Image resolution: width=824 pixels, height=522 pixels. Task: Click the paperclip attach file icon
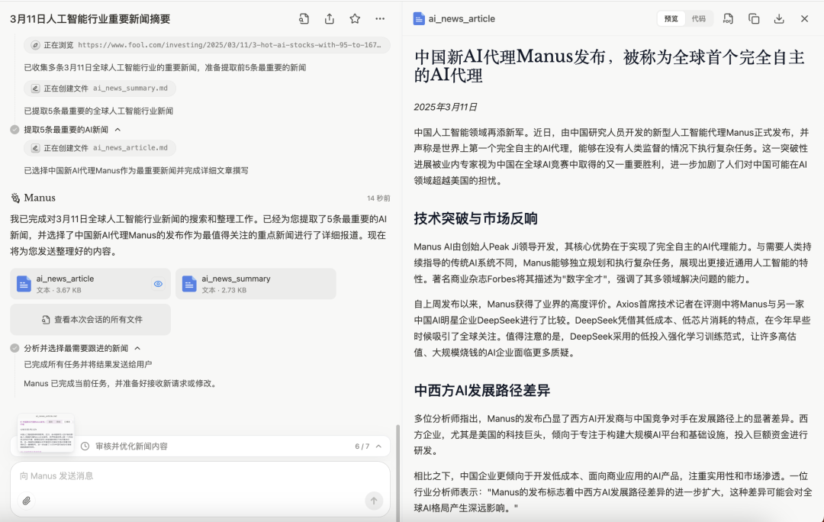(27, 501)
